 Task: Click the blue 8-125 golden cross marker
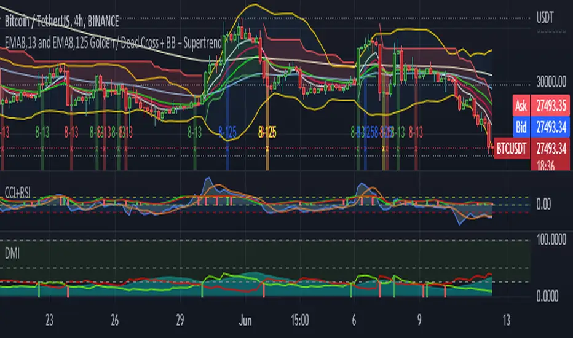(x=228, y=131)
